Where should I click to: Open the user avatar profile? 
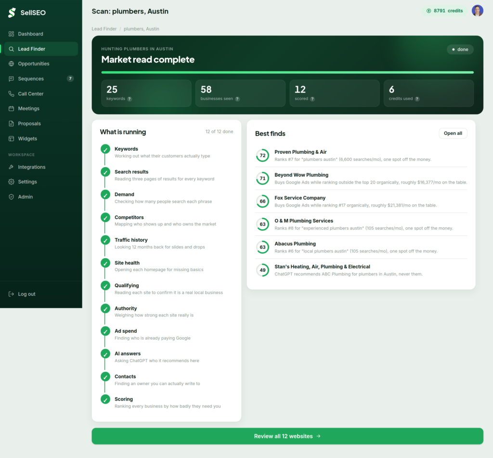[477, 11]
